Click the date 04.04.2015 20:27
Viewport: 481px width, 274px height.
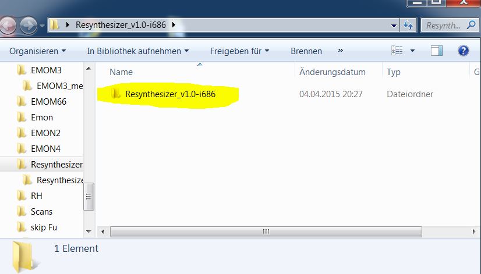pyautogui.click(x=331, y=94)
